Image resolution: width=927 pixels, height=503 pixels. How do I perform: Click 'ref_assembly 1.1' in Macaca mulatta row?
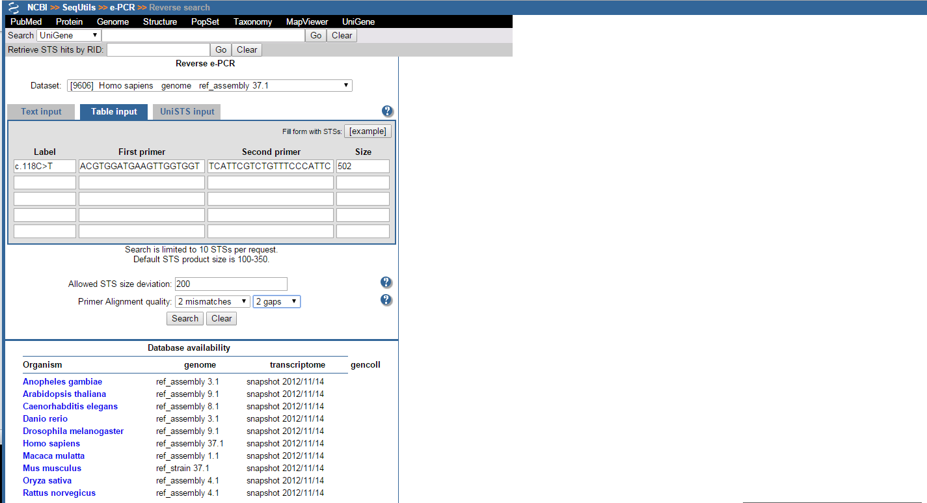pyautogui.click(x=187, y=456)
